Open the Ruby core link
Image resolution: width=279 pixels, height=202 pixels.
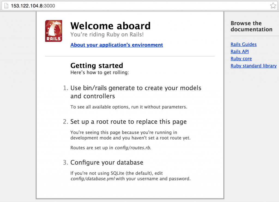pyautogui.click(x=241, y=58)
